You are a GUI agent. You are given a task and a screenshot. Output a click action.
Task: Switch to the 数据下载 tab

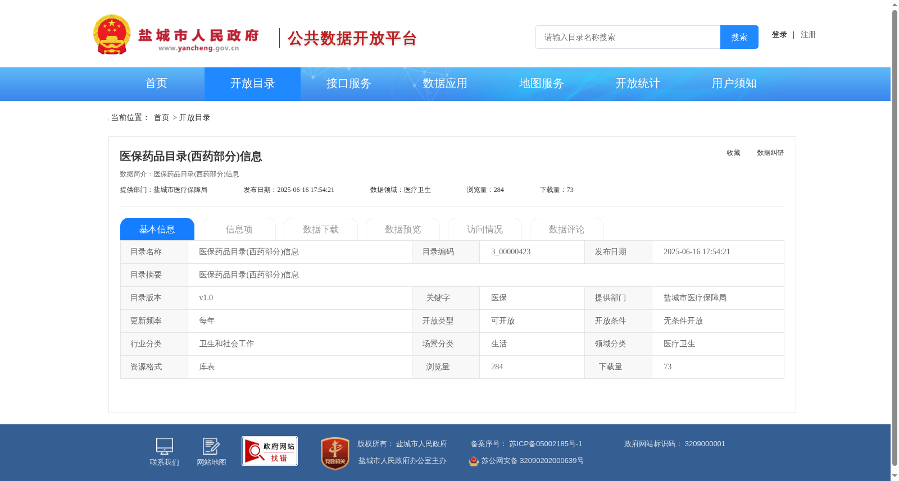[x=321, y=229]
